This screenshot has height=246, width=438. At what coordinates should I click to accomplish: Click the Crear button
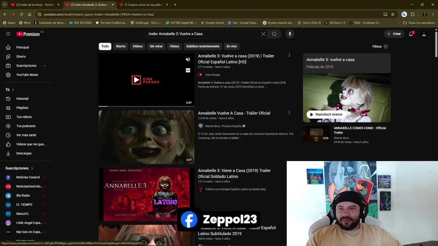(x=394, y=34)
